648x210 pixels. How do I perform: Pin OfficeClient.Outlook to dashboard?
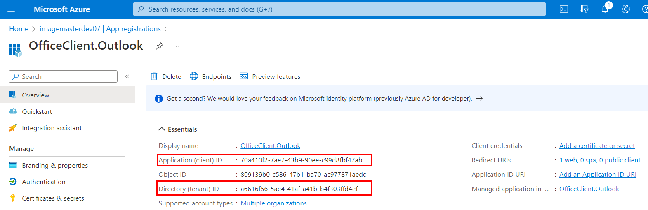point(160,46)
